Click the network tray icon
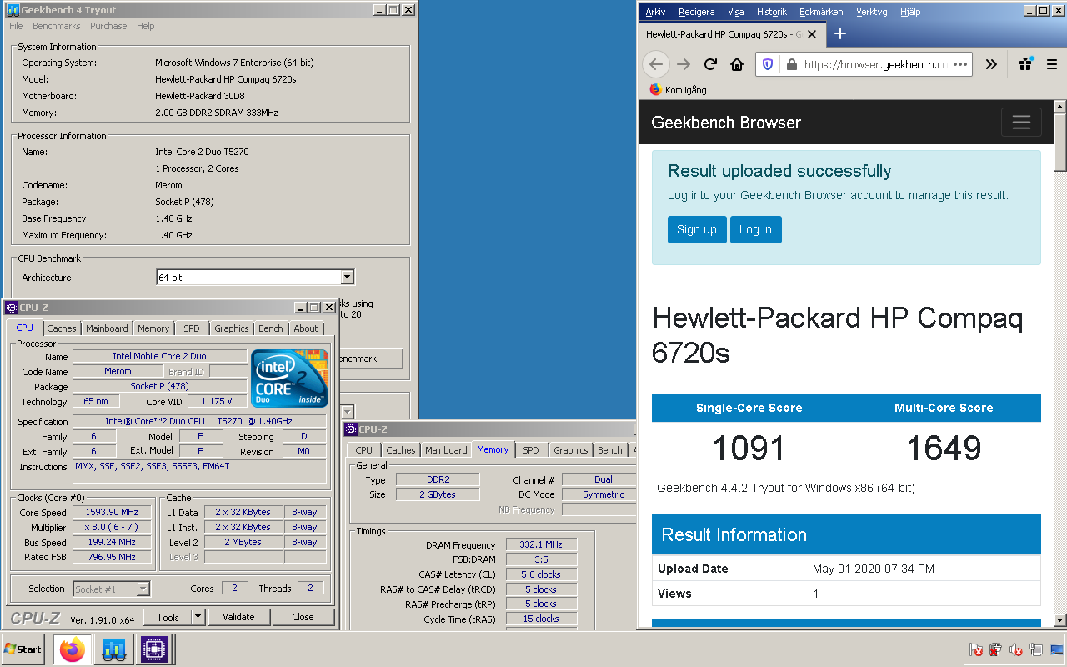 pos(1036,649)
